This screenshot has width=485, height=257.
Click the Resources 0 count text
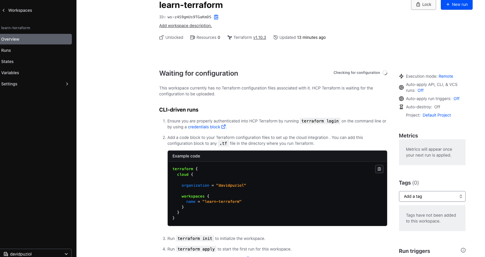tap(208, 37)
